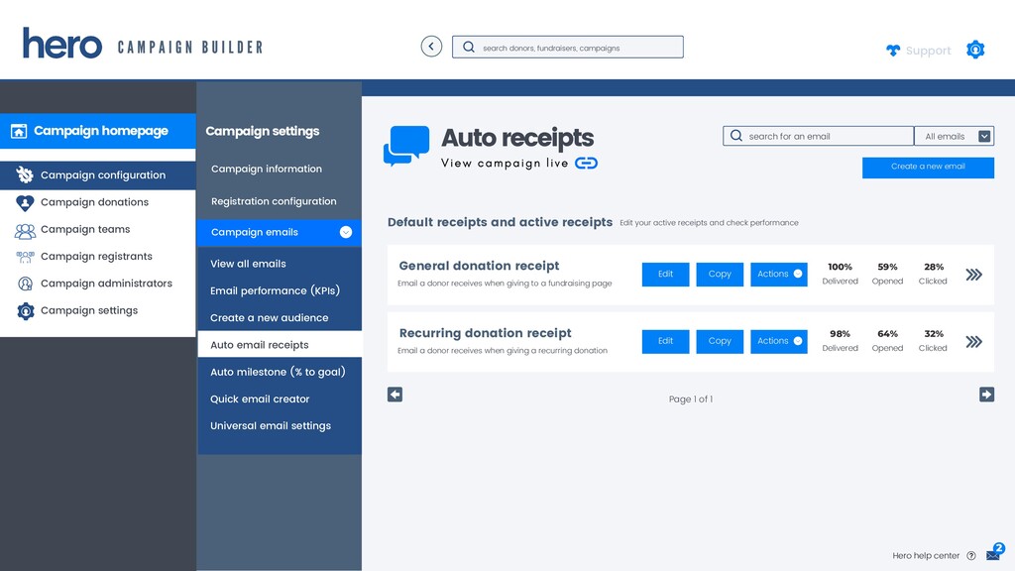Edit the Recurring donation receipt

[665, 341]
